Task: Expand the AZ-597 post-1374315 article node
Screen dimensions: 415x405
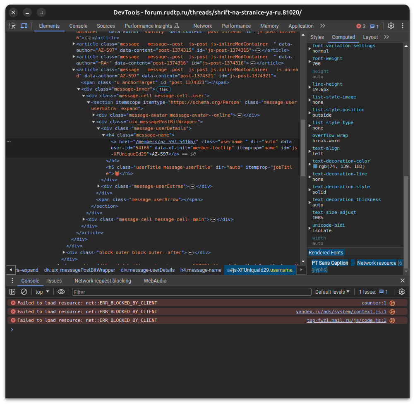Action: (74, 44)
